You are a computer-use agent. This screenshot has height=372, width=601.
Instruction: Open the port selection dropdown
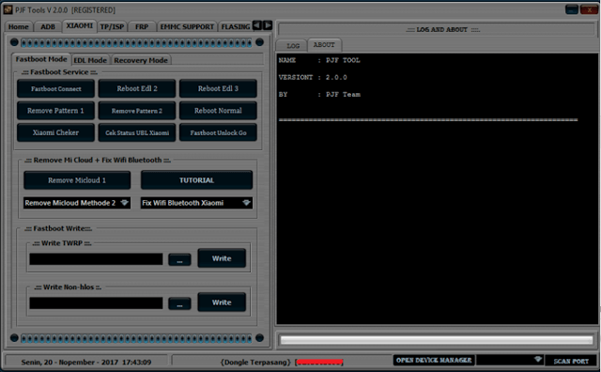510,360
